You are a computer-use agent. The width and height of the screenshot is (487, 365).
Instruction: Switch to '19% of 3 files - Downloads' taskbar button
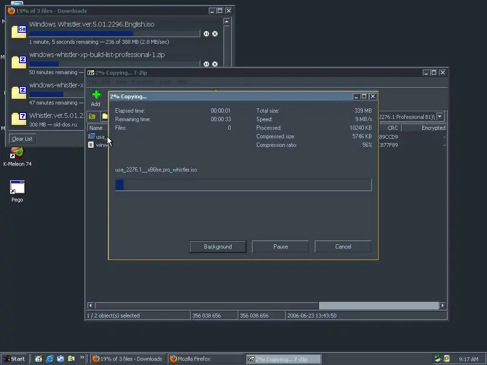(128, 359)
